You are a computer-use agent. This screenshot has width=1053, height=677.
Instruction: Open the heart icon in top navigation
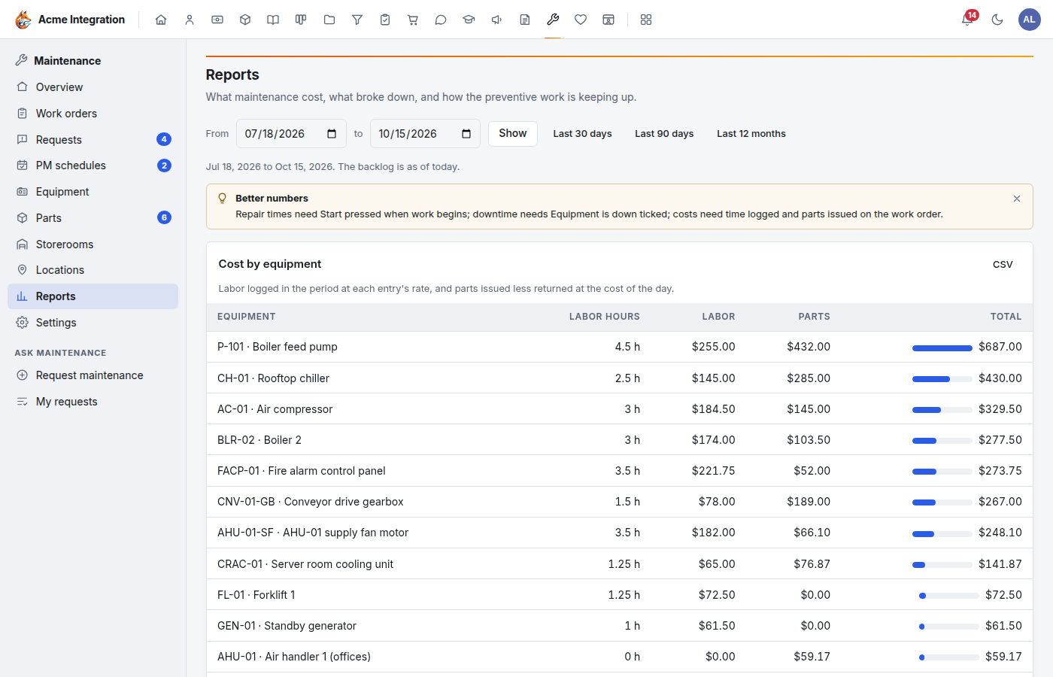pos(581,20)
